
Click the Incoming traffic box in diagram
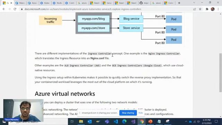coord(50,20)
